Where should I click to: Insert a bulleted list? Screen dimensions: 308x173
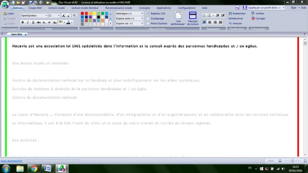click(204, 15)
